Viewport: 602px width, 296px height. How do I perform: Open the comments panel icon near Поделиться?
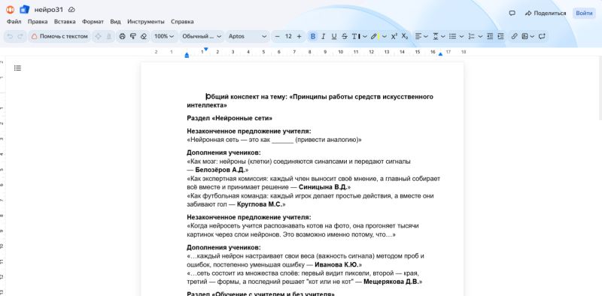click(x=512, y=13)
